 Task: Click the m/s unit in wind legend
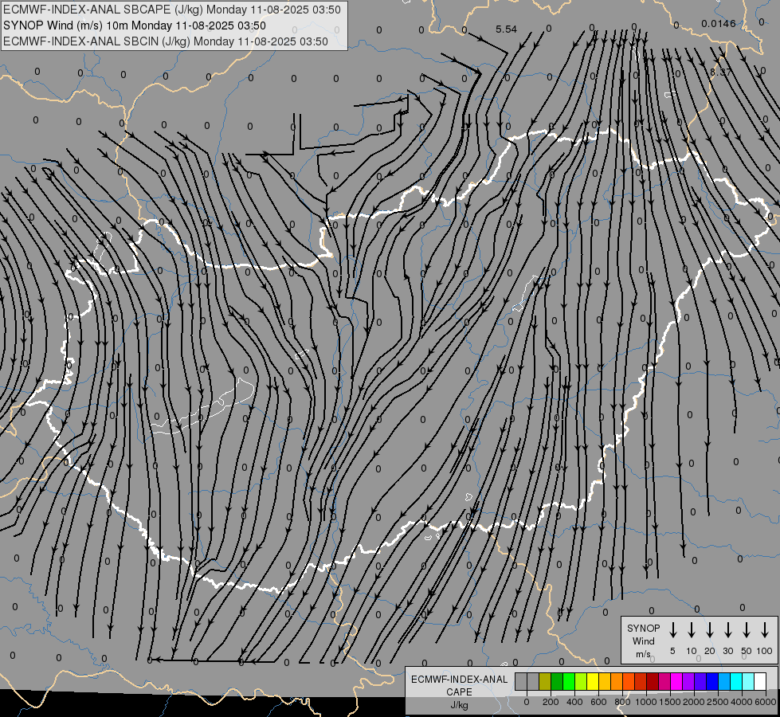click(643, 654)
